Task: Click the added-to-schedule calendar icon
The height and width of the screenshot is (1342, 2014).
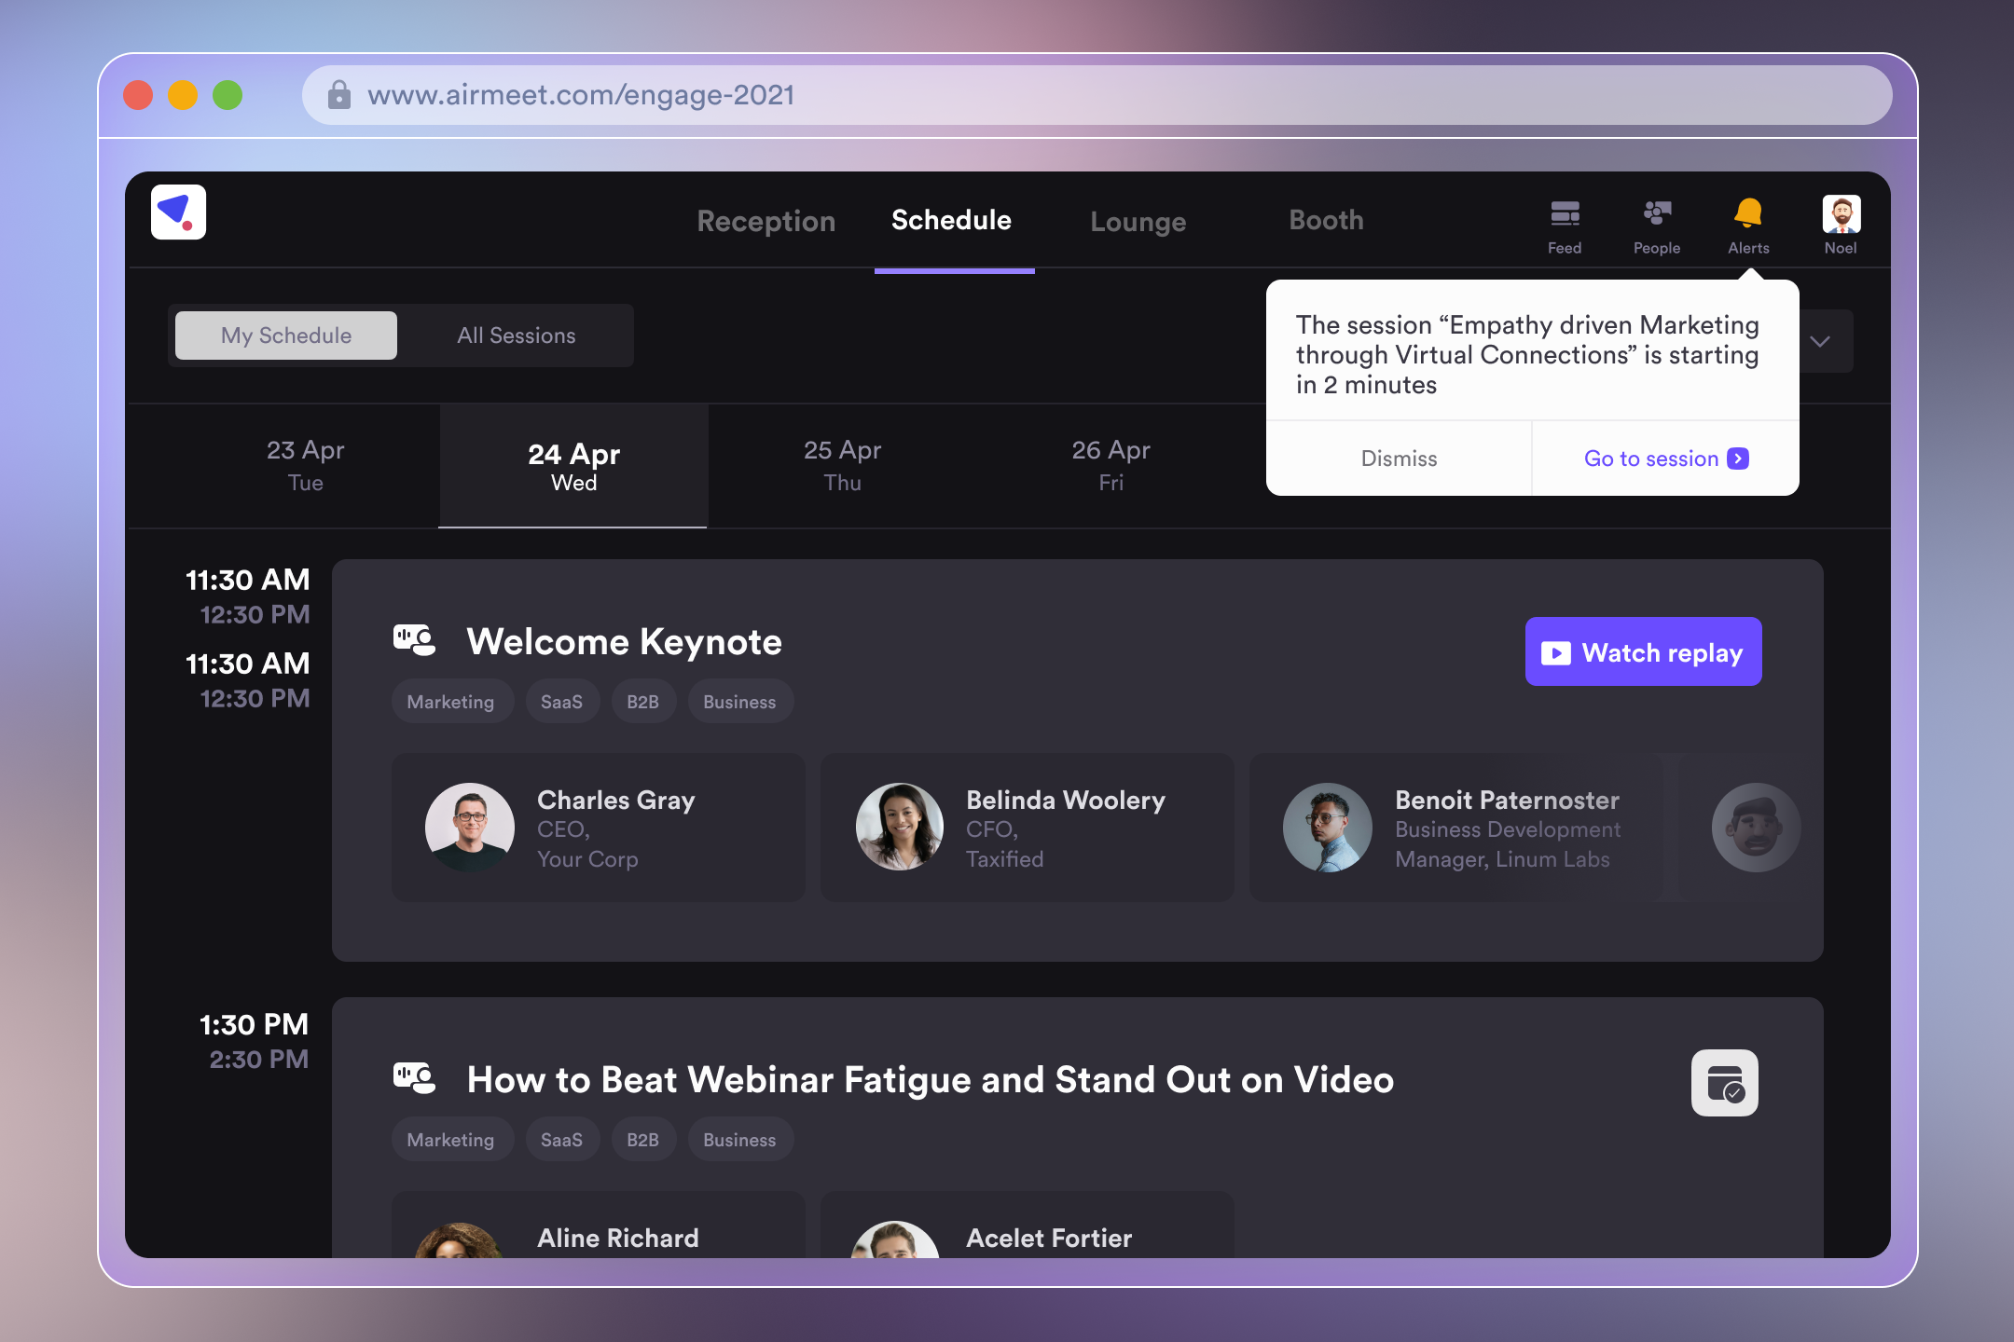Action: (1724, 1083)
